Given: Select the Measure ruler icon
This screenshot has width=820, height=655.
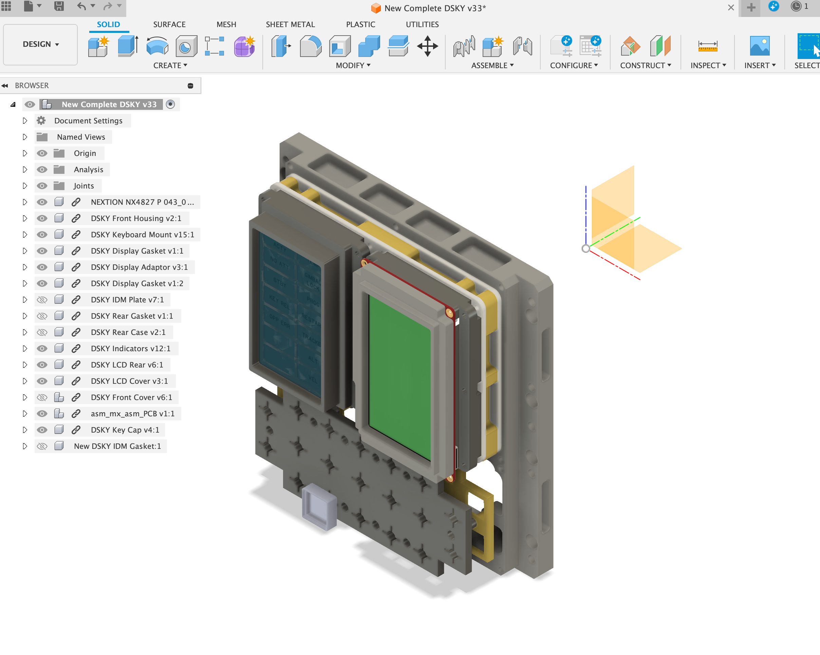Looking at the screenshot, I should pyautogui.click(x=707, y=46).
